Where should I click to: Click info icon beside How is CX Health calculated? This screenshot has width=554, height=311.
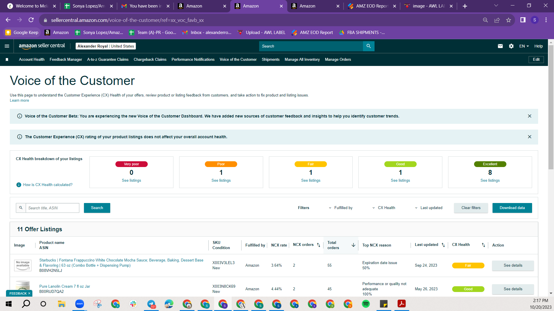19,185
